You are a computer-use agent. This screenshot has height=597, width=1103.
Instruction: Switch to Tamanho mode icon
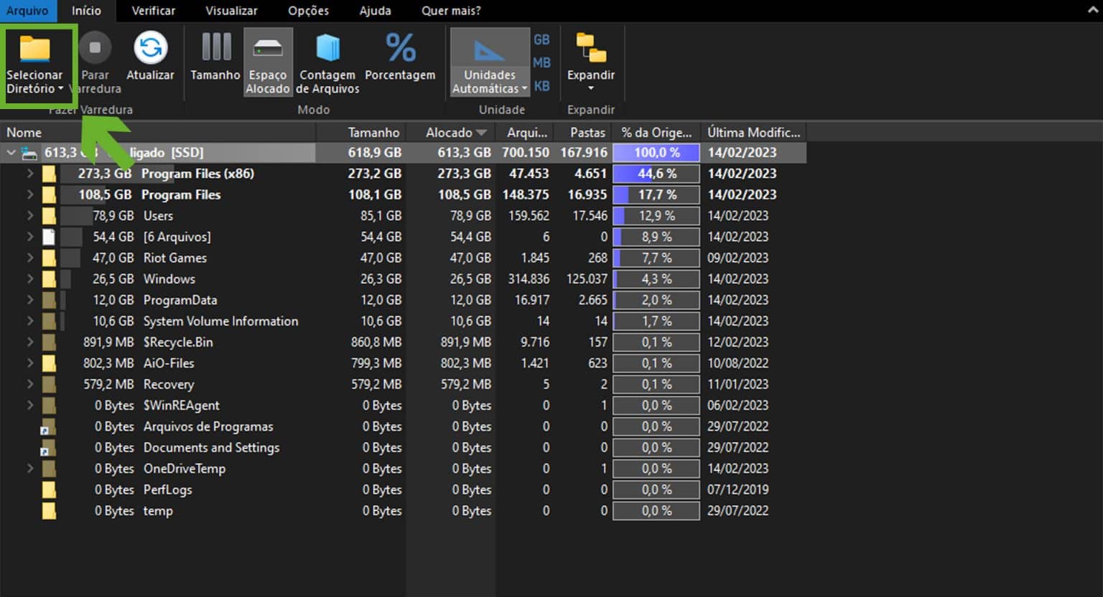click(215, 47)
